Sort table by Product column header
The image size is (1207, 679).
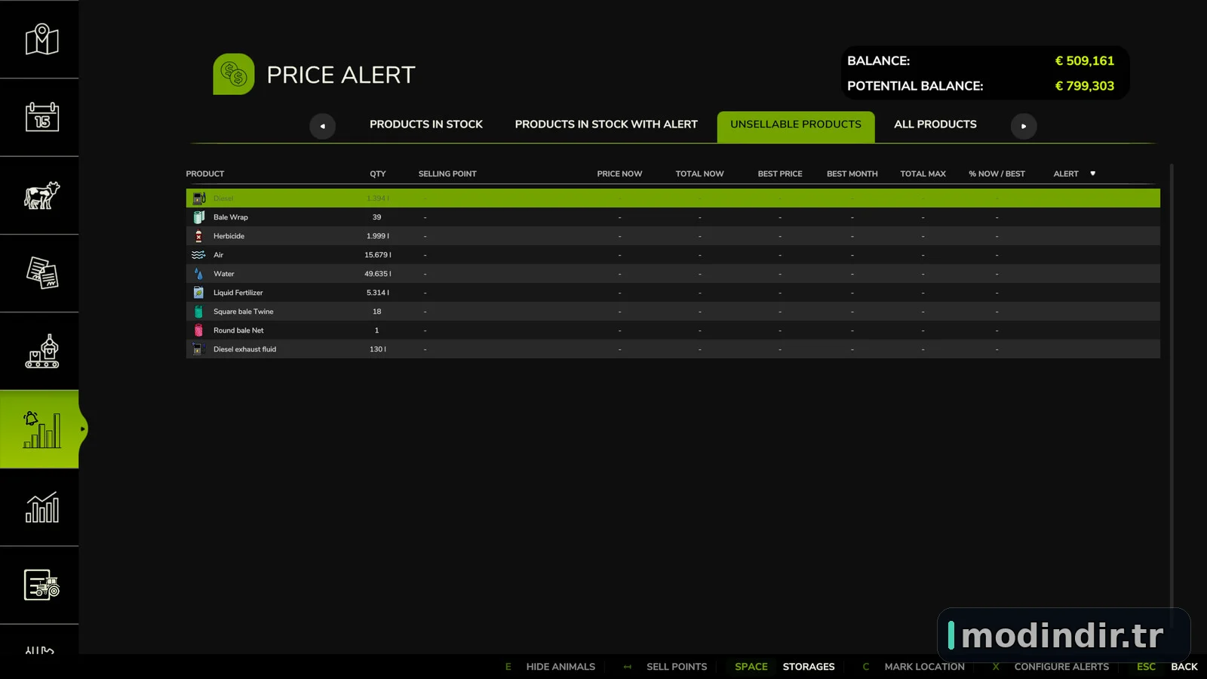point(205,174)
